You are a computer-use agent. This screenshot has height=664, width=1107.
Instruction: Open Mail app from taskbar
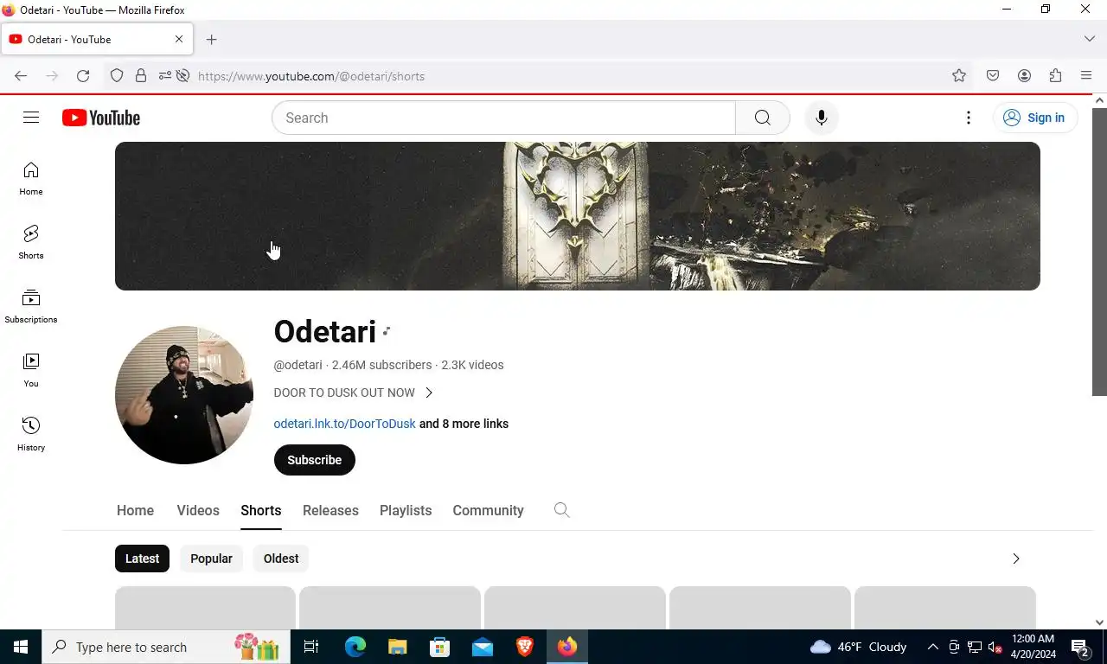pyautogui.click(x=483, y=647)
